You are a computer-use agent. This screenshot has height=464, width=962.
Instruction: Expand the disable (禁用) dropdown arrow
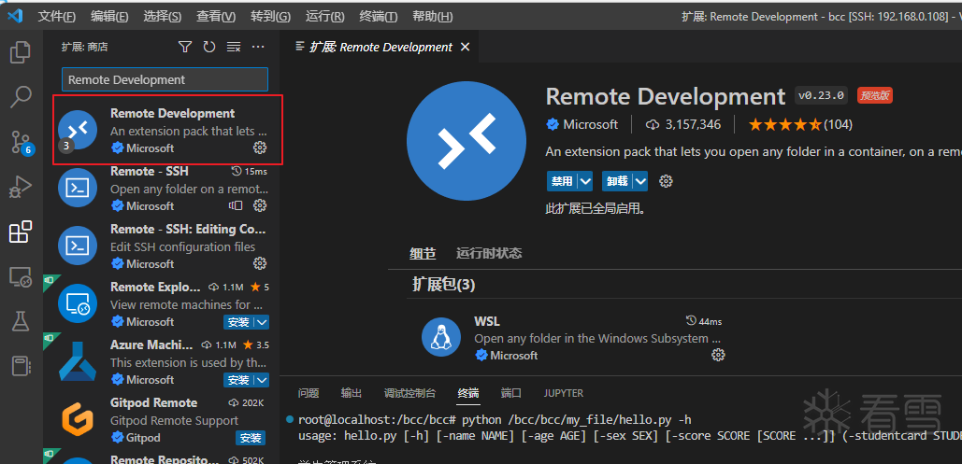pyautogui.click(x=585, y=181)
